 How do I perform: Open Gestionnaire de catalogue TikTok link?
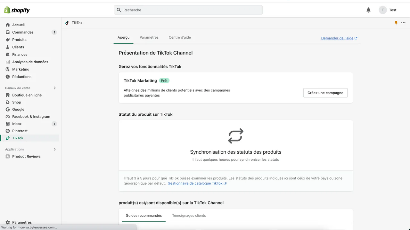tap(197, 183)
